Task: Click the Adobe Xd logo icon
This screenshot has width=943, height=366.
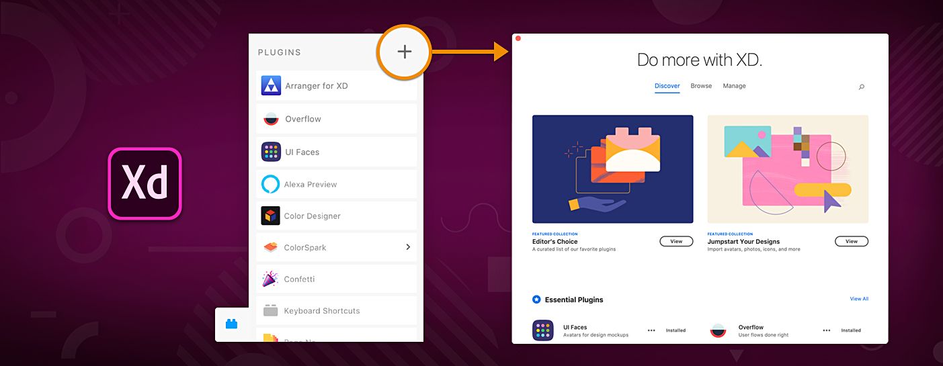Action: pyautogui.click(x=145, y=183)
